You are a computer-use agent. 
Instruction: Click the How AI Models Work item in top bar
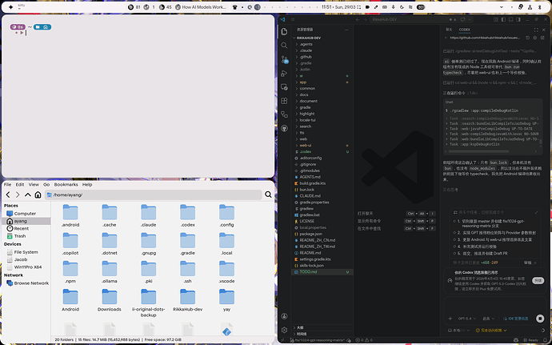pos(201,7)
